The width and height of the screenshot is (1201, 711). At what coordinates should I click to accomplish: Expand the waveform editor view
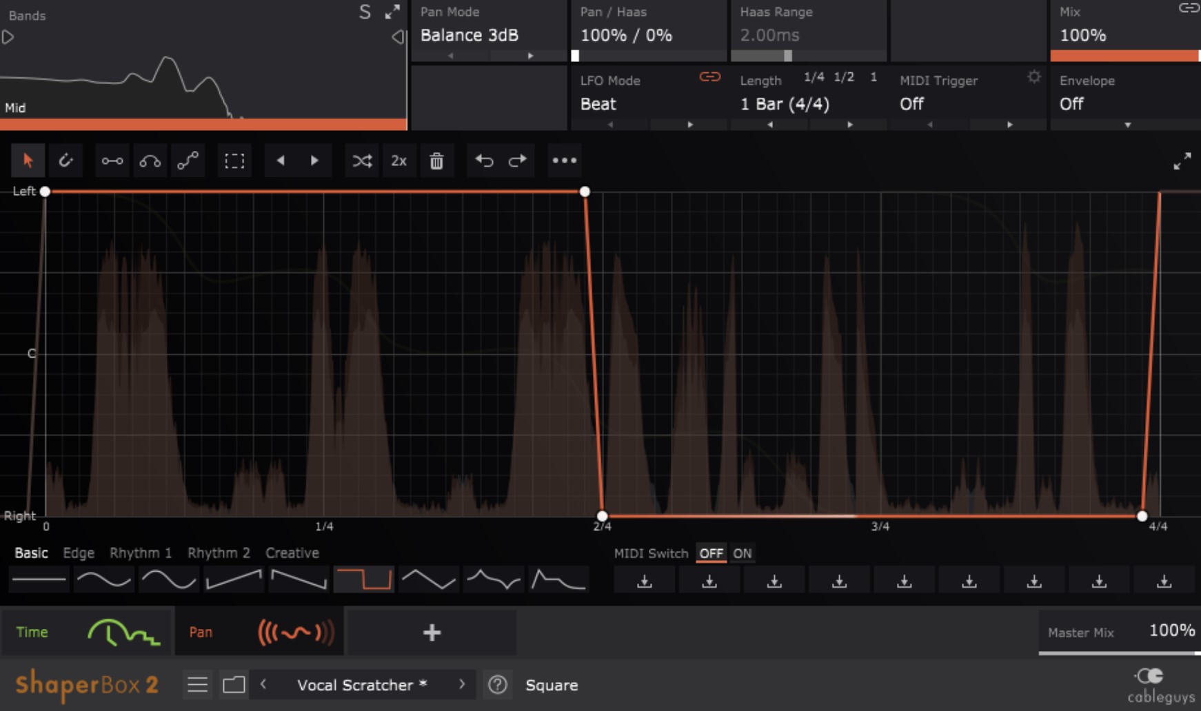1182,161
